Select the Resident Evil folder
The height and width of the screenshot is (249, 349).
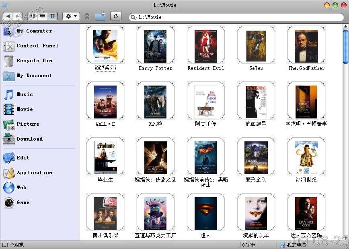coord(206,45)
